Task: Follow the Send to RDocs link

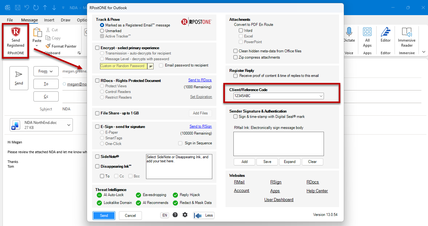Action: click(x=200, y=80)
